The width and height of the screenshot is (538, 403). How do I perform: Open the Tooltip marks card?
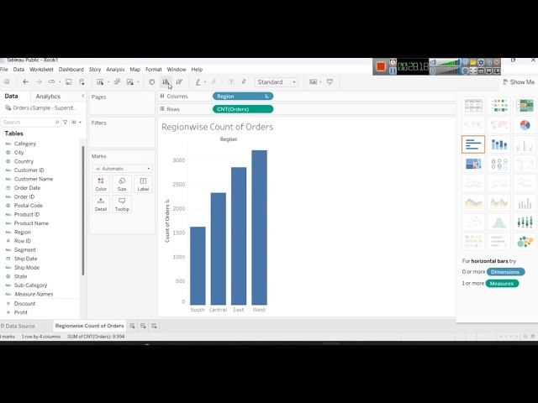(x=122, y=204)
